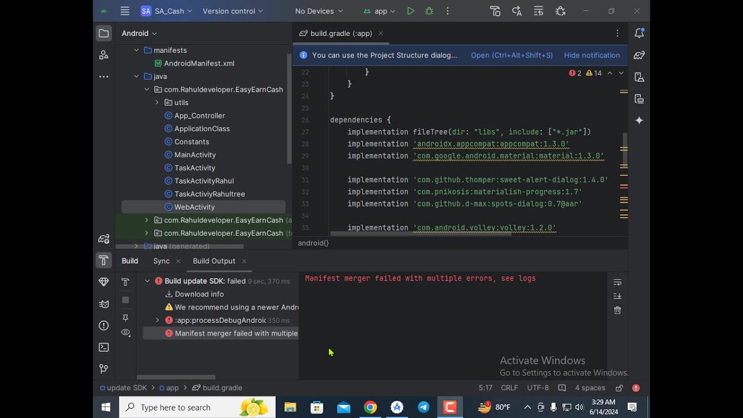
Task: Open the Version control dropdown
Action: [x=233, y=11]
